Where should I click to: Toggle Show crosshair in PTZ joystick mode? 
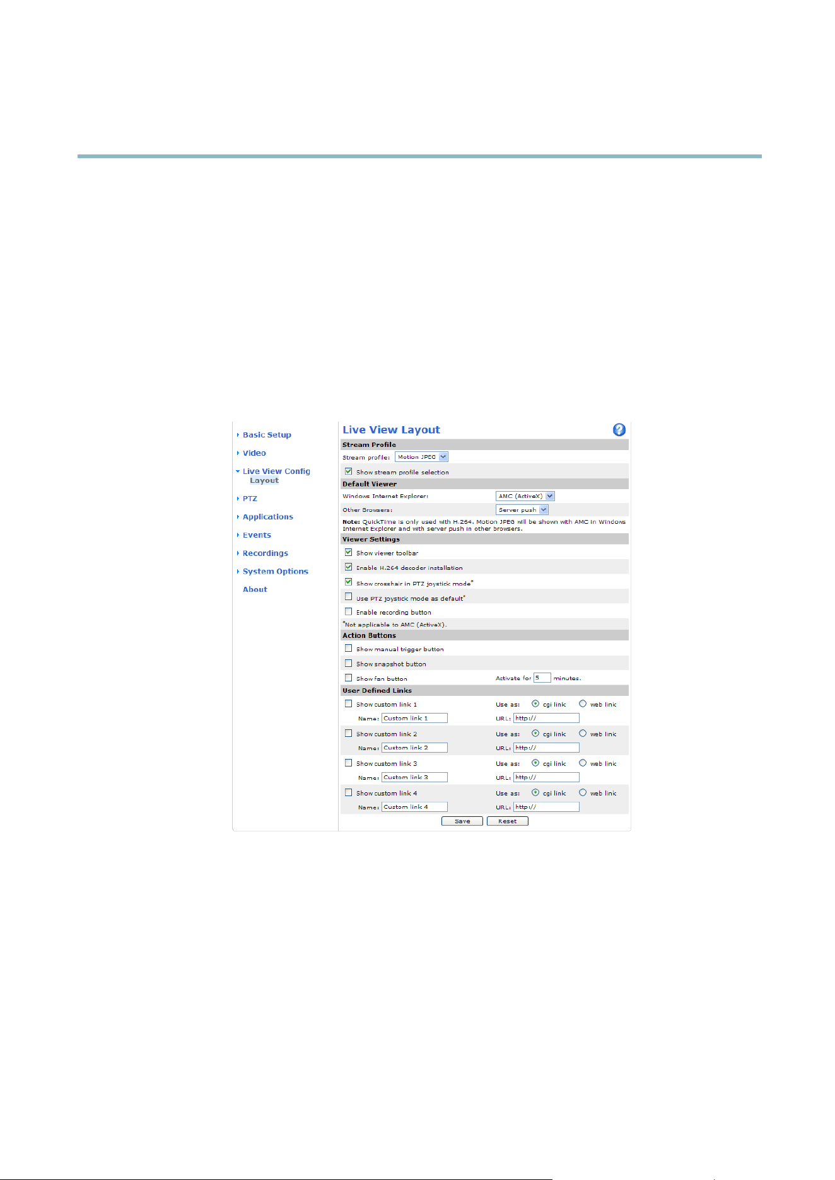pyautogui.click(x=348, y=582)
